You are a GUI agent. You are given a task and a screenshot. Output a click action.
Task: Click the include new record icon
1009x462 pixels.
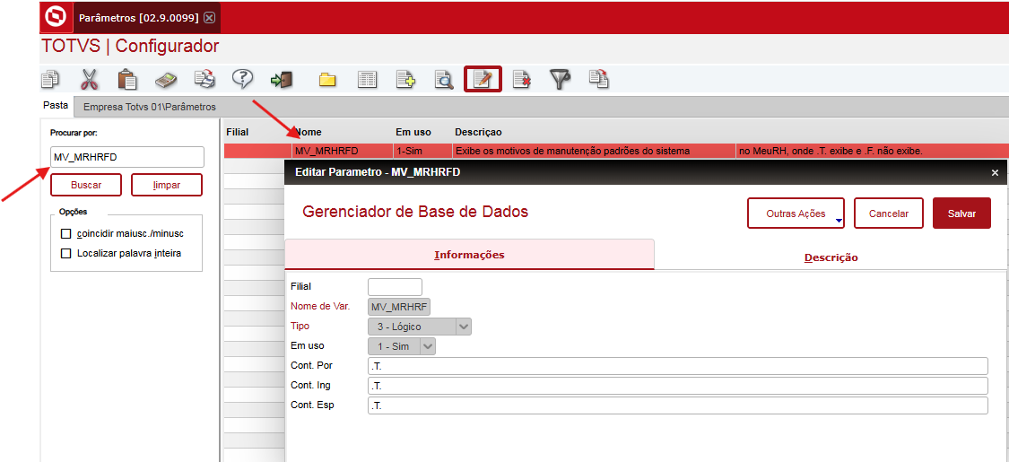click(405, 80)
